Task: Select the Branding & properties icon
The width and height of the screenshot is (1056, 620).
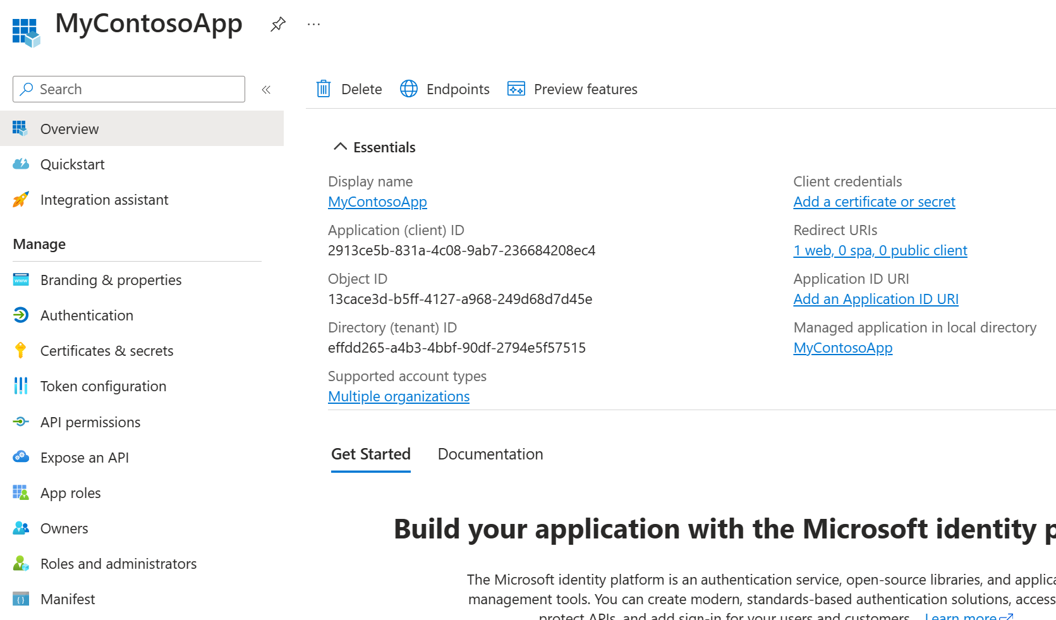Action: (x=20, y=279)
